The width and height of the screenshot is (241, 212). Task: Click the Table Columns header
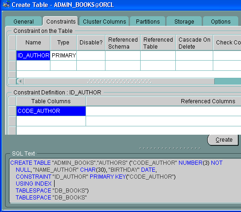51,101
